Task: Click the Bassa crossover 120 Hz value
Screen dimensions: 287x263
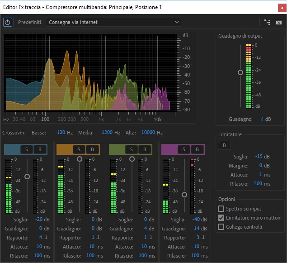Action: pyautogui.click(x=61, y=133)
